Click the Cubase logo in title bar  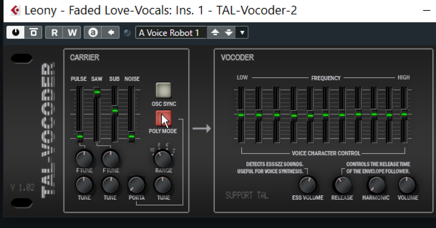pos(15,10)
